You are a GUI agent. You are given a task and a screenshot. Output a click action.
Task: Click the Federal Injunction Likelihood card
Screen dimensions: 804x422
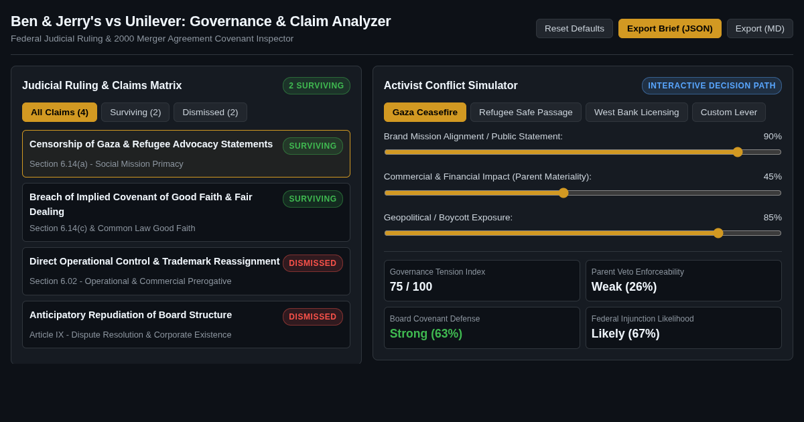click(x=683, y=328)
